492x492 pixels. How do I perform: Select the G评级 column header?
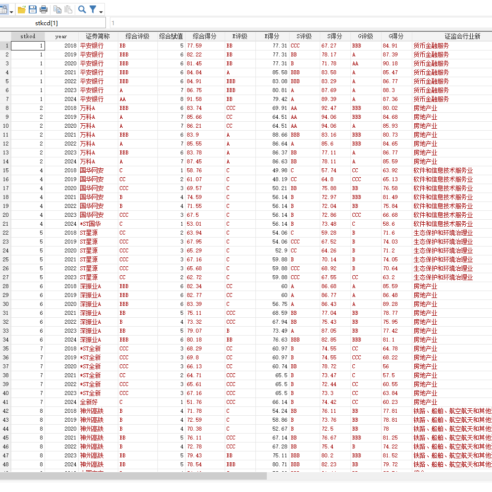click(366, 37)
